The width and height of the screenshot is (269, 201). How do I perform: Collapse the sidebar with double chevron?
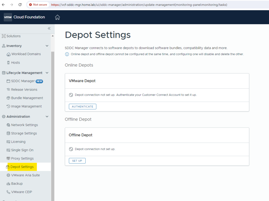click(x=49, y=28)
